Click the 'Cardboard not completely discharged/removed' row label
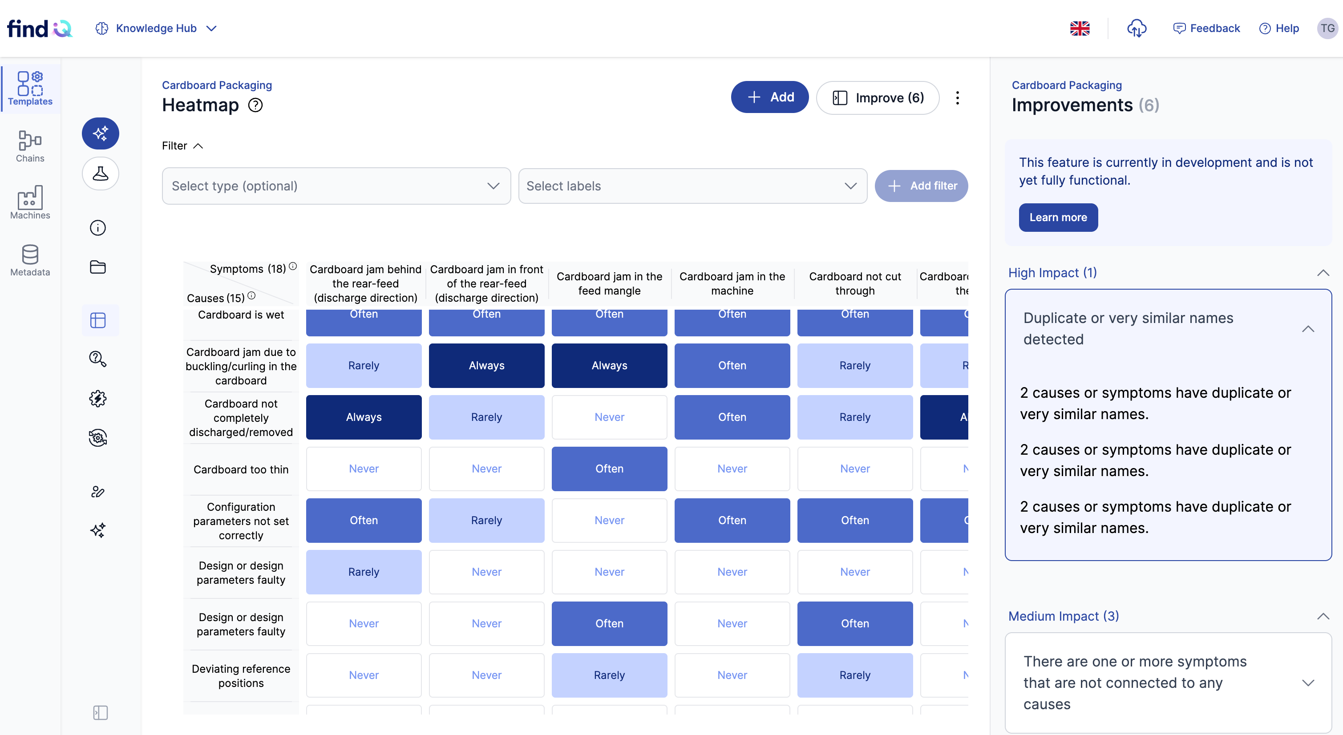1343x735 pixels. [x=241, y=418]
